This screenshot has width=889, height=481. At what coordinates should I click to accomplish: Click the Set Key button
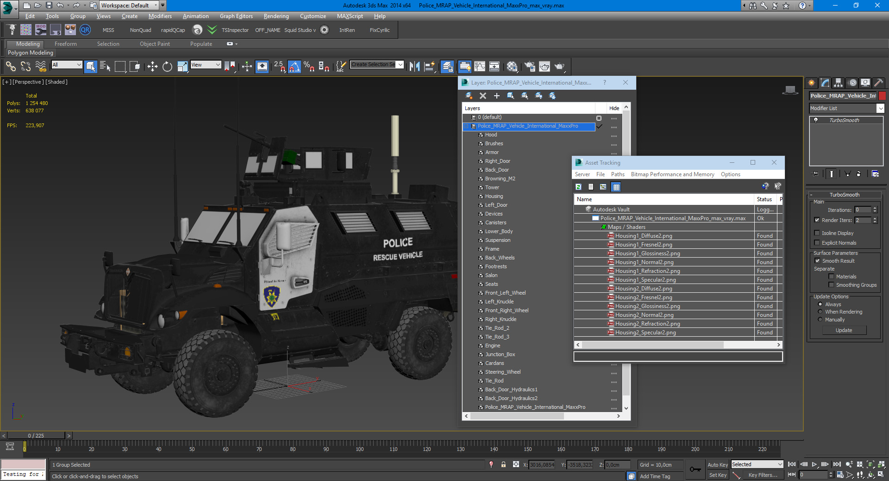(x=717, y=475)
